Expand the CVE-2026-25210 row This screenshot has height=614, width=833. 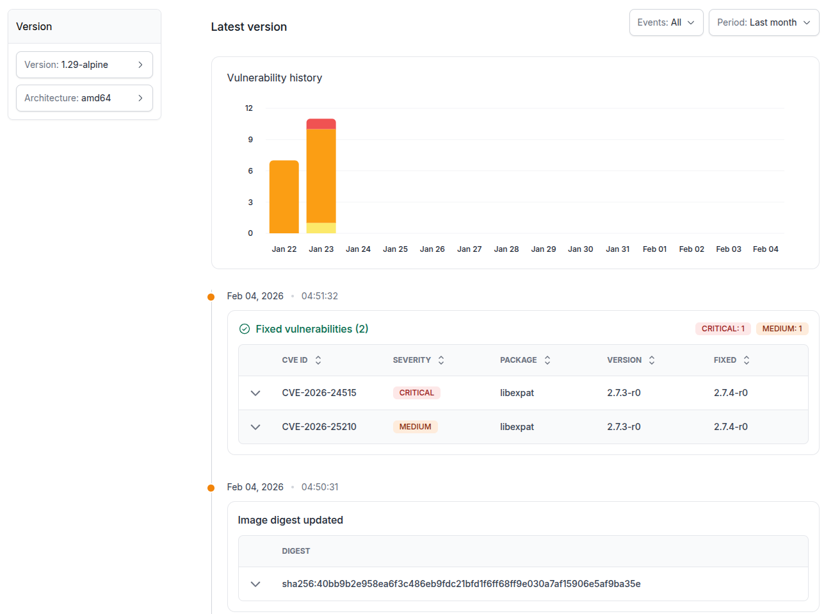pyautogui.click(x=255, y=427)
